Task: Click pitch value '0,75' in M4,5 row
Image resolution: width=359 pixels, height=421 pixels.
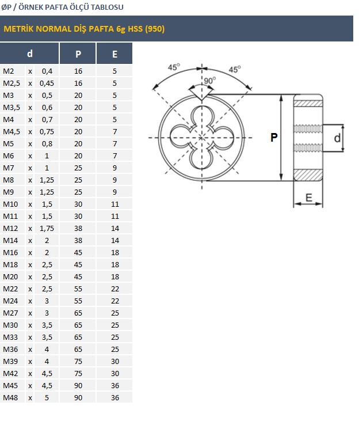Action: tap(47, 131)
